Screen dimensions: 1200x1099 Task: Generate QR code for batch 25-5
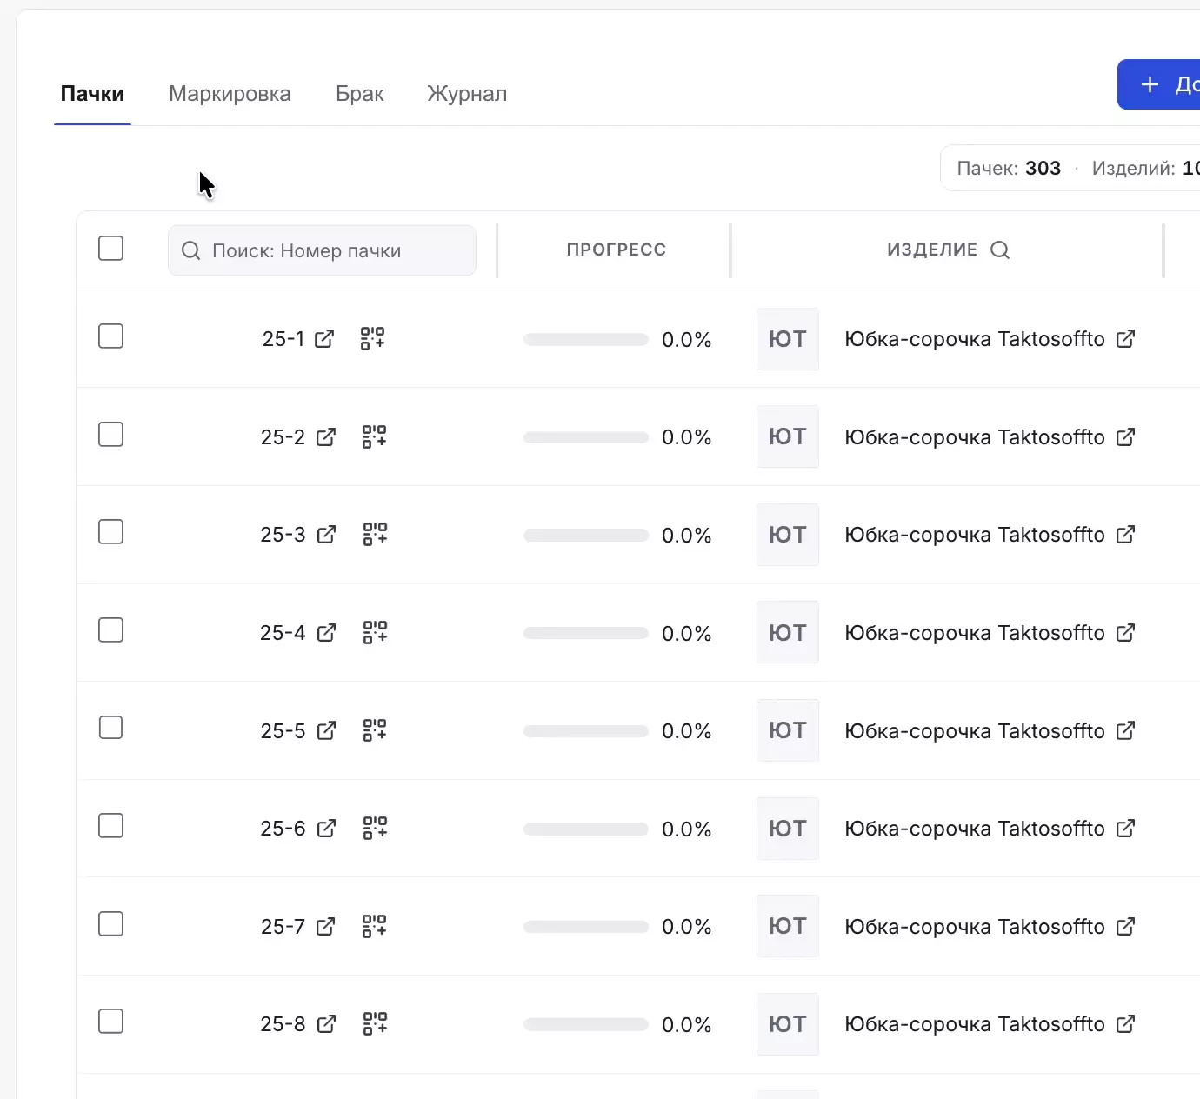(x=375, y=730)
